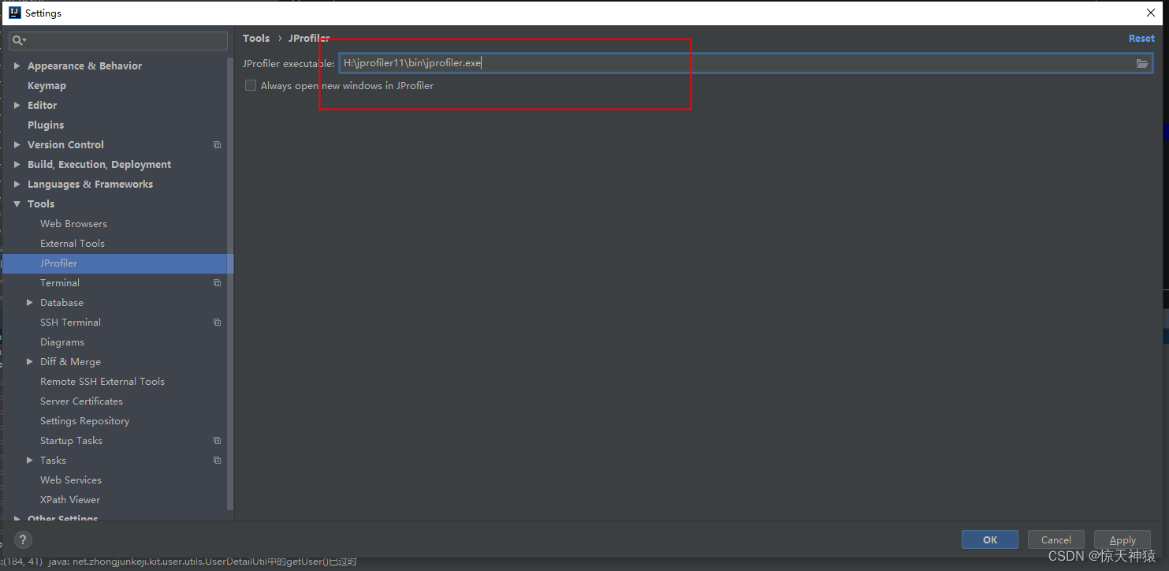The image size is (1169, 571).
Task: Expand the Tasks node arrow
Action: 30,461
